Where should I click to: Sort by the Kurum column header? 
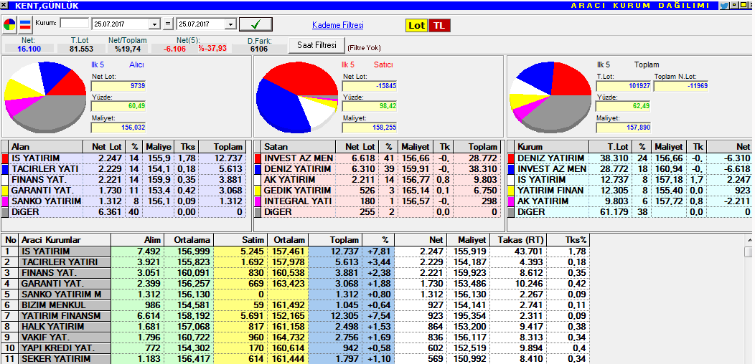[552, 147]
